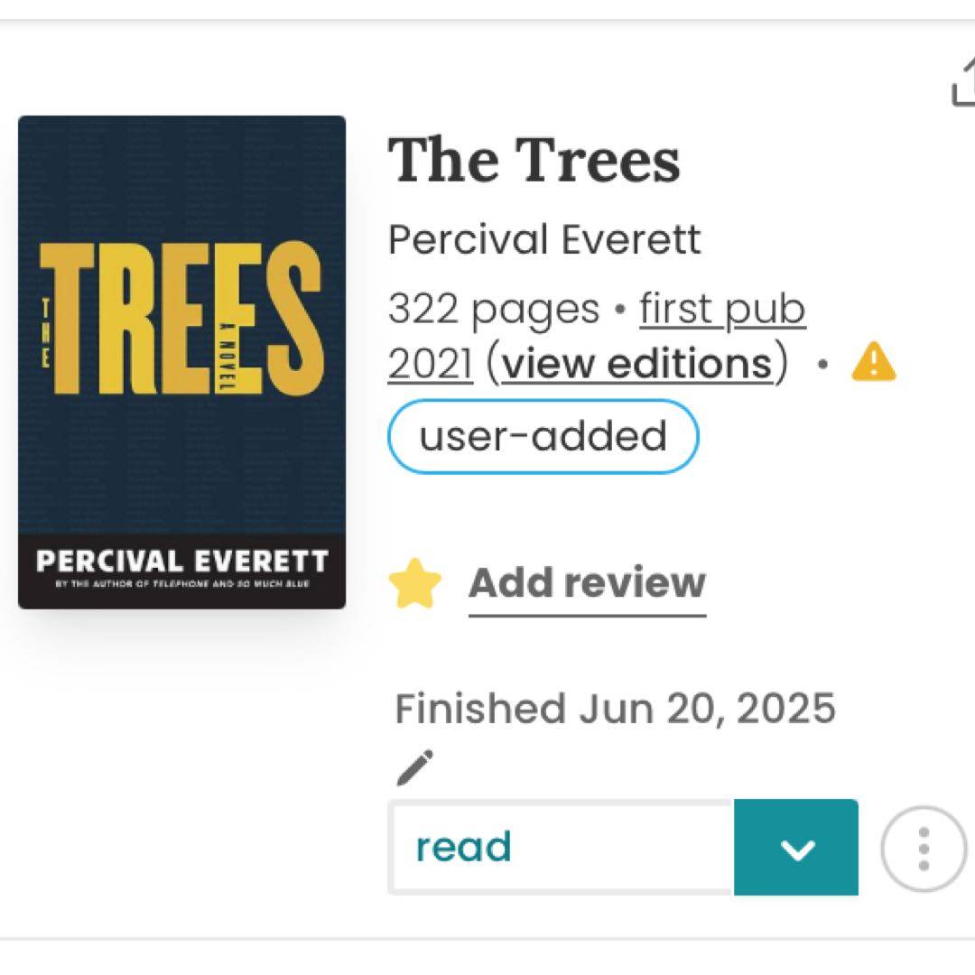Click the yellow star rating icon
This screenshot has height=975, width=975.
414,583
